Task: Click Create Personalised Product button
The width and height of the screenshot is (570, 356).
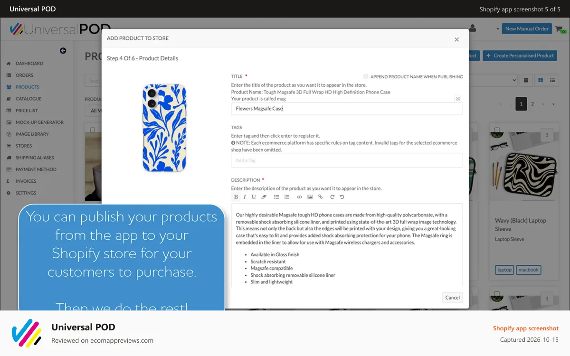Action: click(x=521, y=56)
